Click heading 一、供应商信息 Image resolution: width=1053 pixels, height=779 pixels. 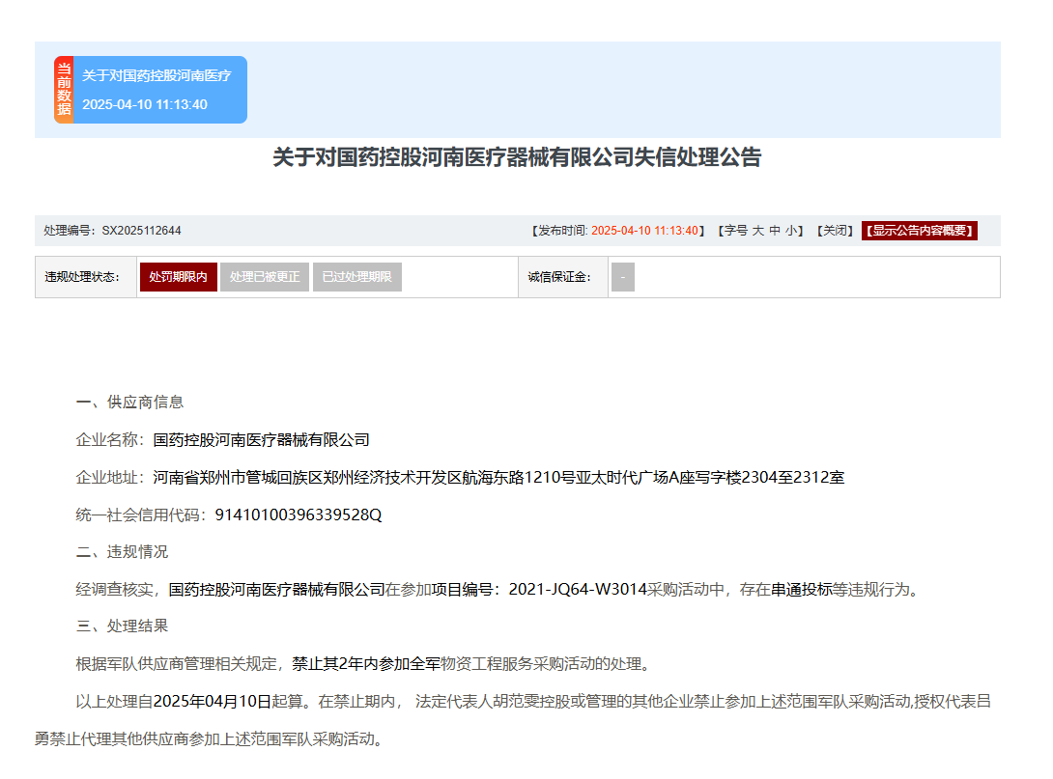[x=129, y=402]
